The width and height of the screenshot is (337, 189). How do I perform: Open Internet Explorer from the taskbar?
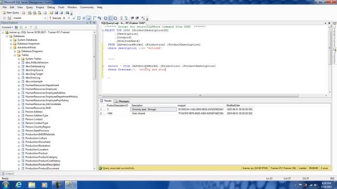19,185
